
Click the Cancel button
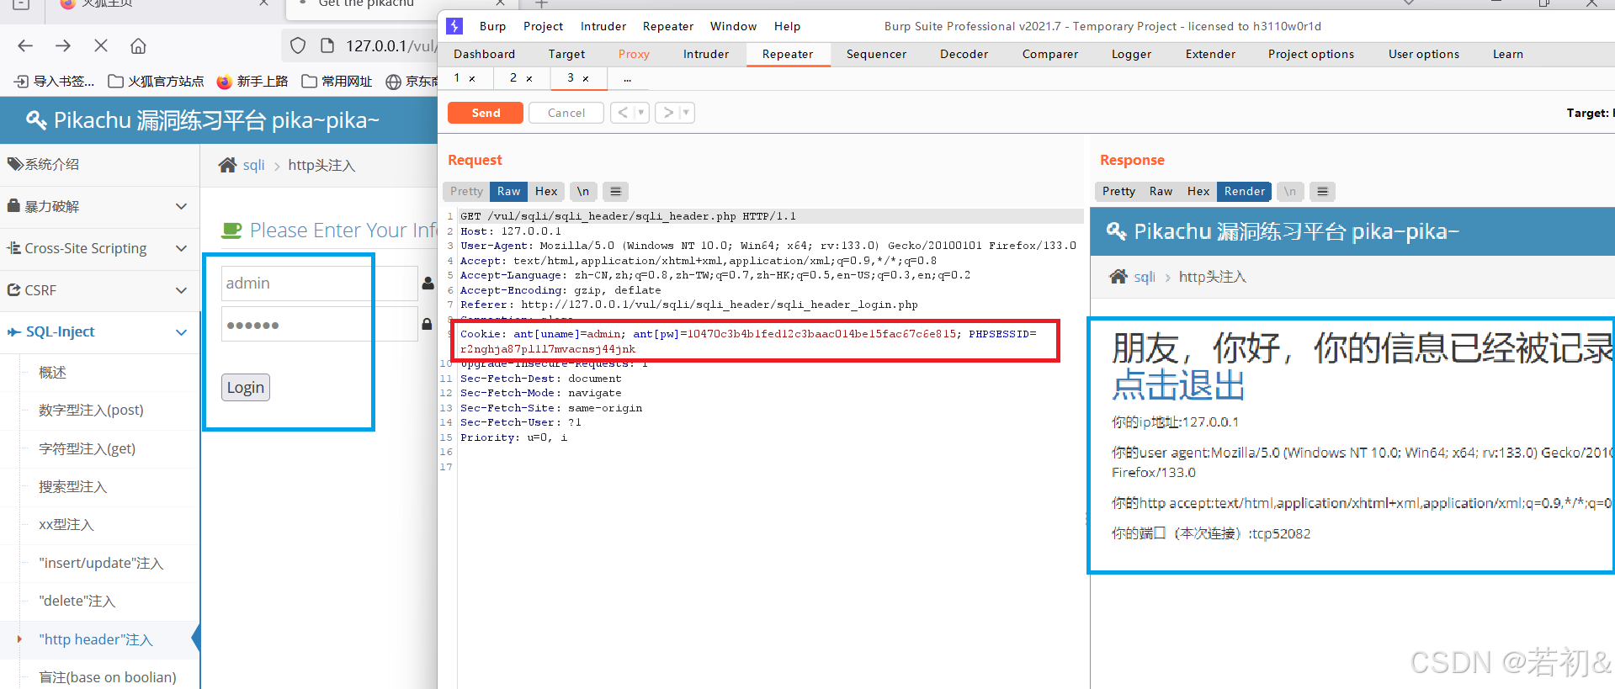[566, 113]
